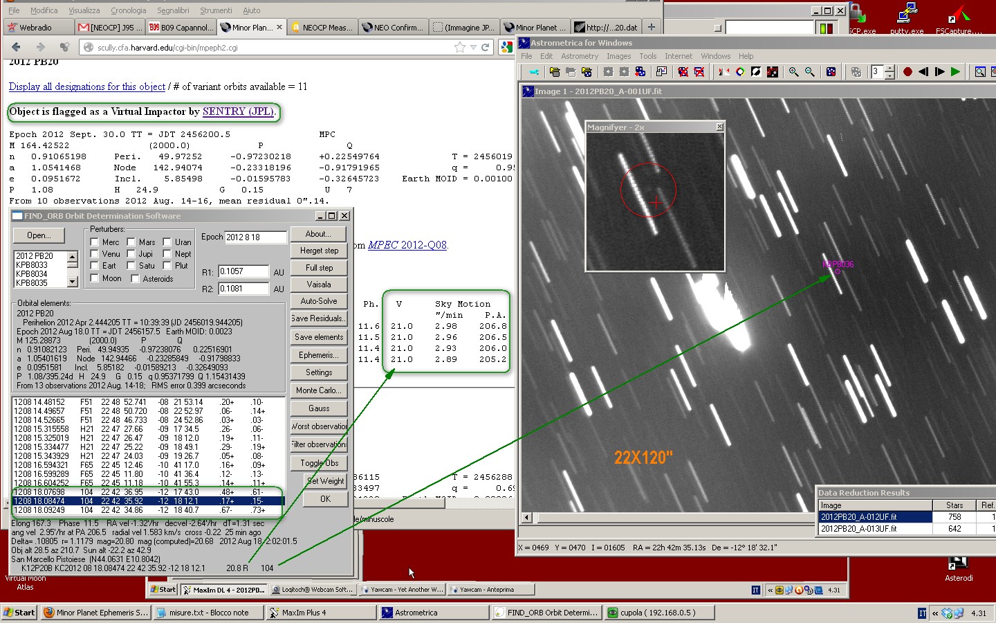Toggle the Merc perturber checkbox

(x=94, y=242)
